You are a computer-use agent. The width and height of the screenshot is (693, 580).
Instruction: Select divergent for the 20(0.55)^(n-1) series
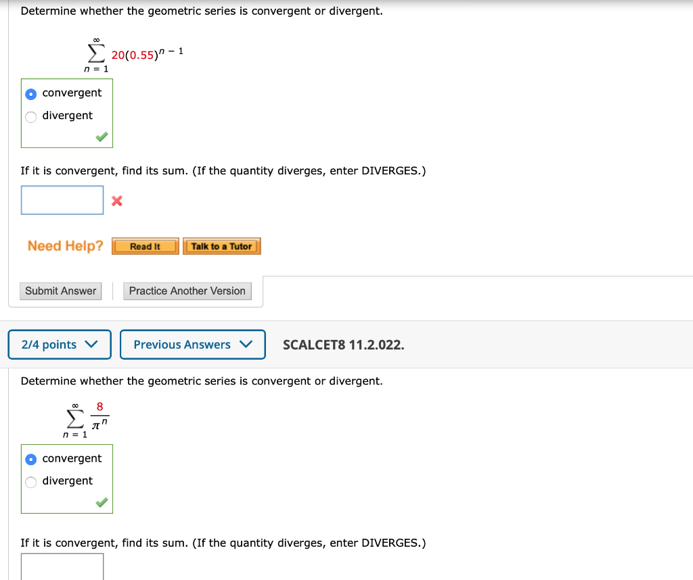coord(30,116)
